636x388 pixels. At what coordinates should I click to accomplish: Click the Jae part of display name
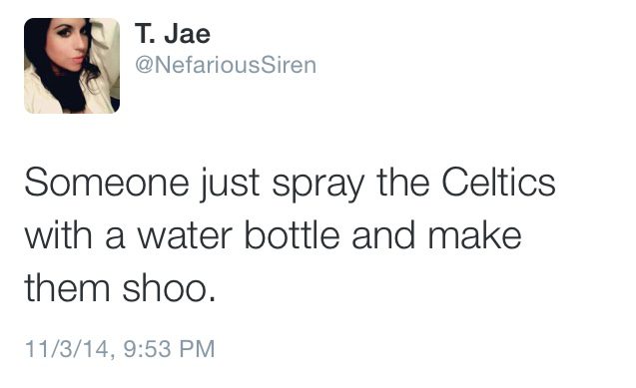tap(188, 34)
